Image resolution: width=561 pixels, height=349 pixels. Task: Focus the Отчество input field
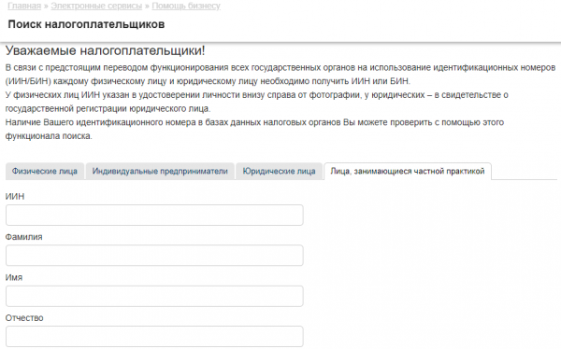click(154, 337)
